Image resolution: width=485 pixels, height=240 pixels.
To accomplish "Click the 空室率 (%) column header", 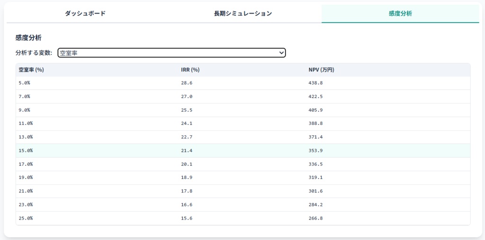I will click(x=31, y=70).
